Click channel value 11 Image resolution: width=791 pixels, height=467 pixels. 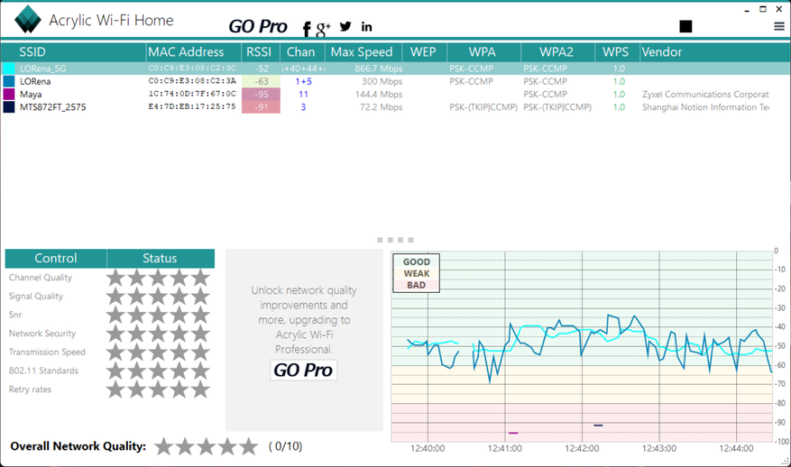pos(303,95)
